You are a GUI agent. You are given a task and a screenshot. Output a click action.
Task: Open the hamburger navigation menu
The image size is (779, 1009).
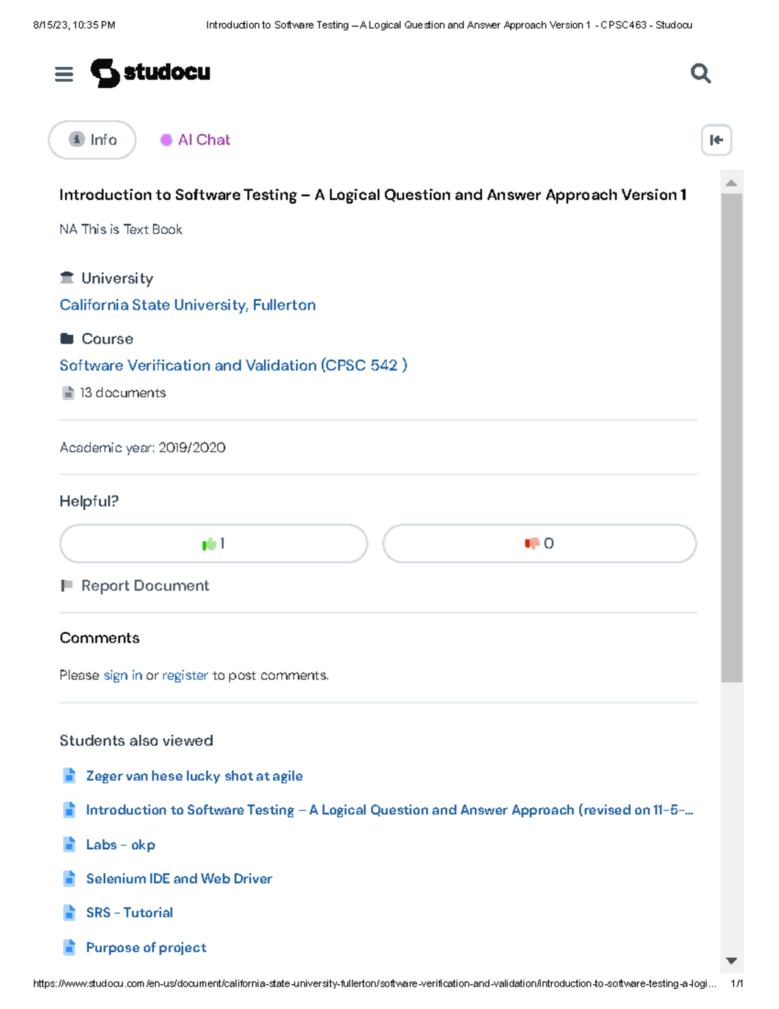point(64,74)
